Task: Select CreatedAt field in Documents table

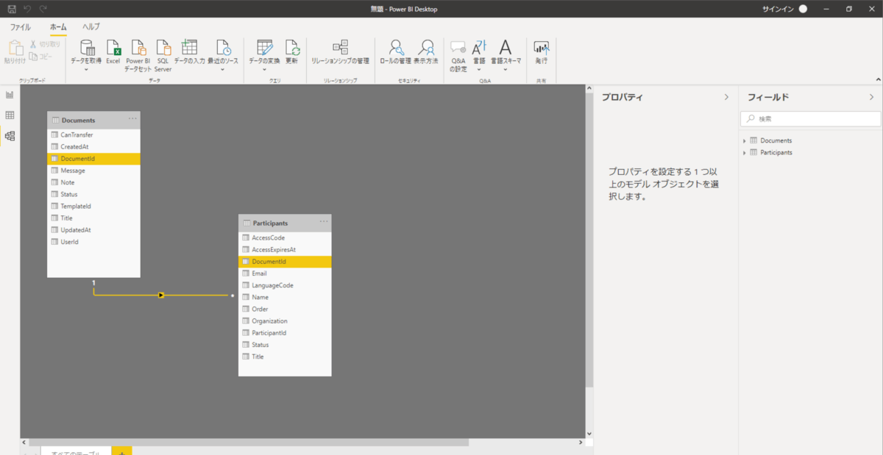Action: [x=93, y=146]
